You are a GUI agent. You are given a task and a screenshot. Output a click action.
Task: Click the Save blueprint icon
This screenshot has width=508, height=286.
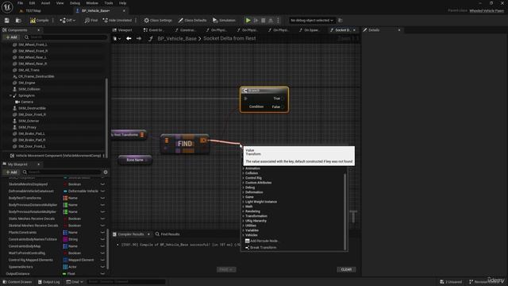tap(7, 21)
